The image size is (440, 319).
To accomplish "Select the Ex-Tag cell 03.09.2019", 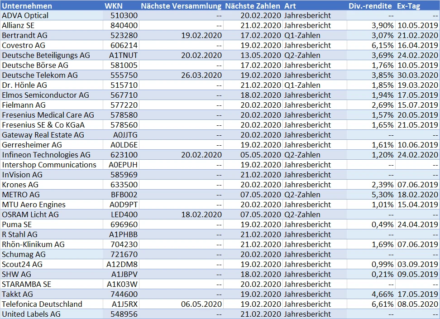I will tap(418, 264).
